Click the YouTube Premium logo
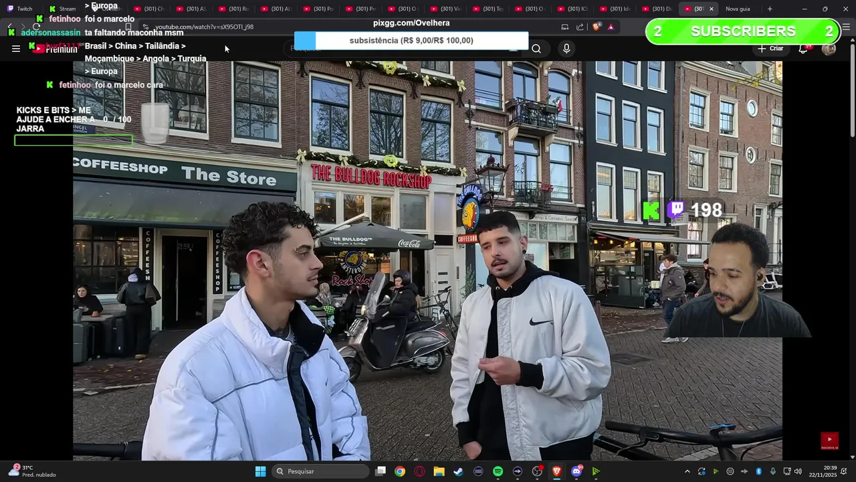The image size is (856, 482). coord(56,48)
